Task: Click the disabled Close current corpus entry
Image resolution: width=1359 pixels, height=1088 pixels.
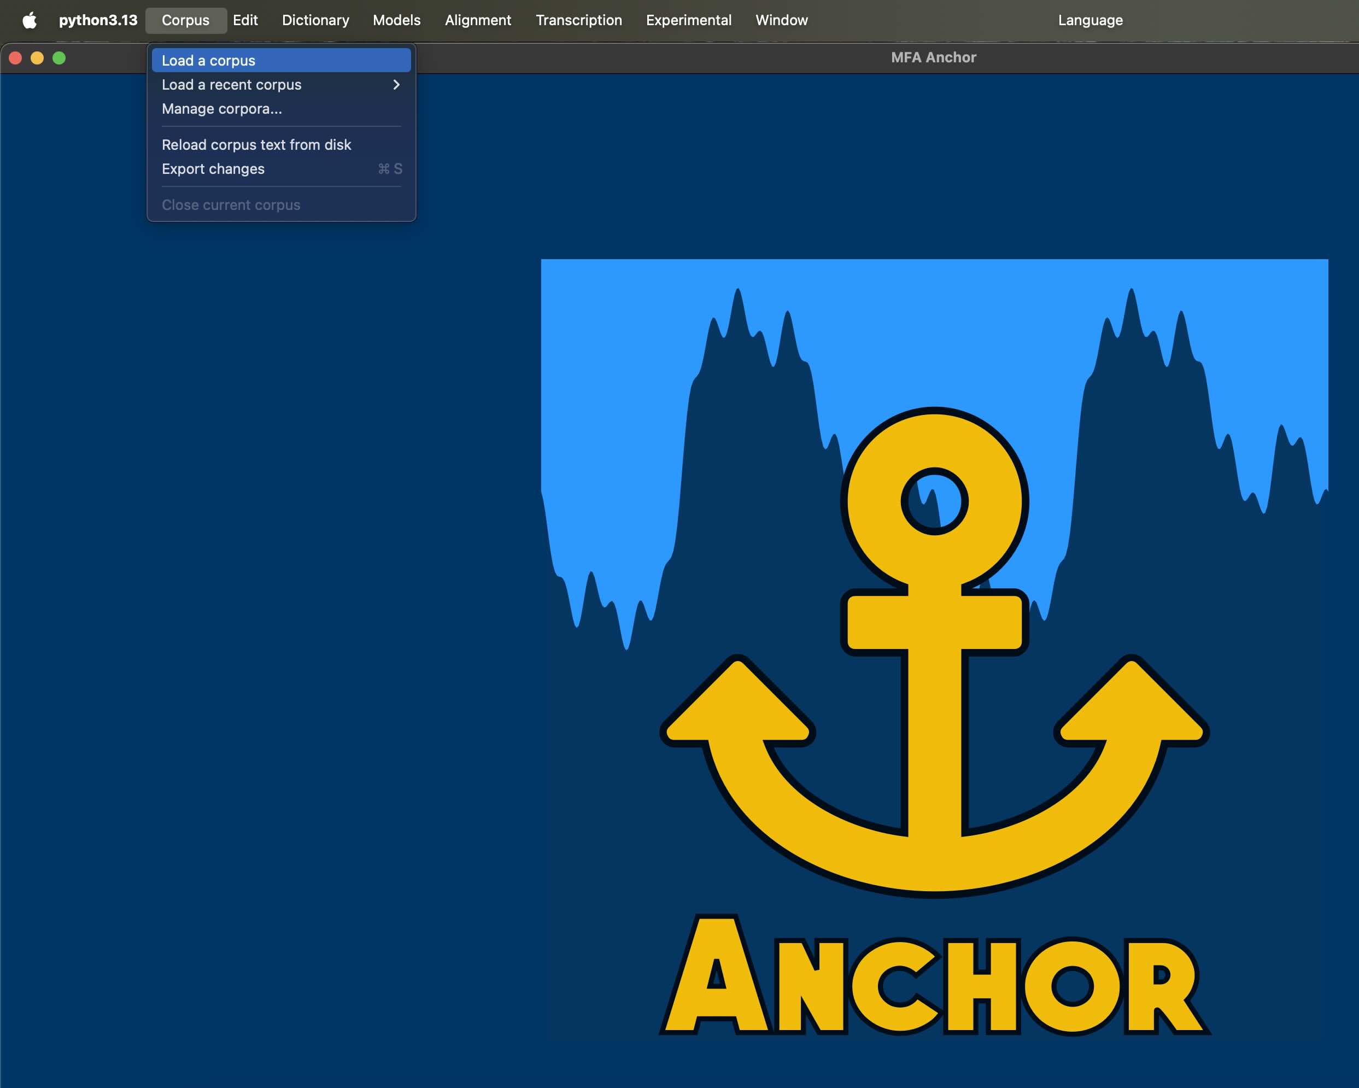Action: 281,205
